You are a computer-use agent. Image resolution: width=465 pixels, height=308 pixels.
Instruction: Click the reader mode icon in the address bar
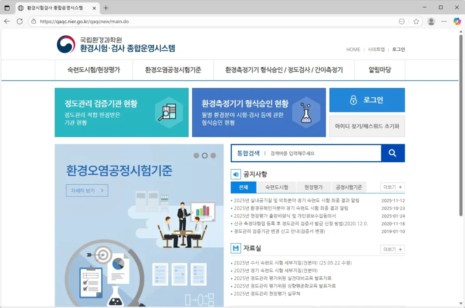tap(402, 21)
